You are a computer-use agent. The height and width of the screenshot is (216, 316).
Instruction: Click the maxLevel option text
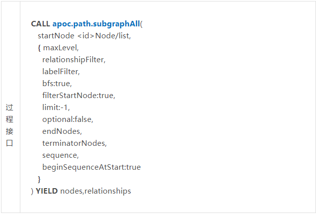pyautogui.click(x=61, y=48)
